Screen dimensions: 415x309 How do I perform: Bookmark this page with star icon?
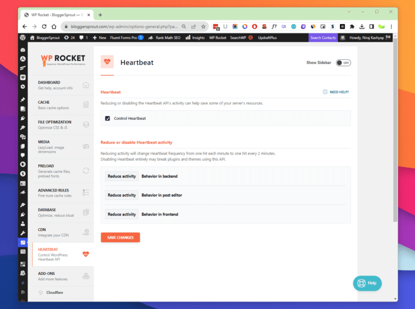203,27
